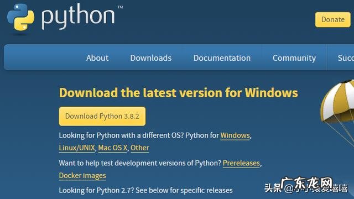Image resolution: width=354 pixels, height=199 pixels.
Task: Click 'Looking for Python with a different OS?' text
Action: pos(121,135)
